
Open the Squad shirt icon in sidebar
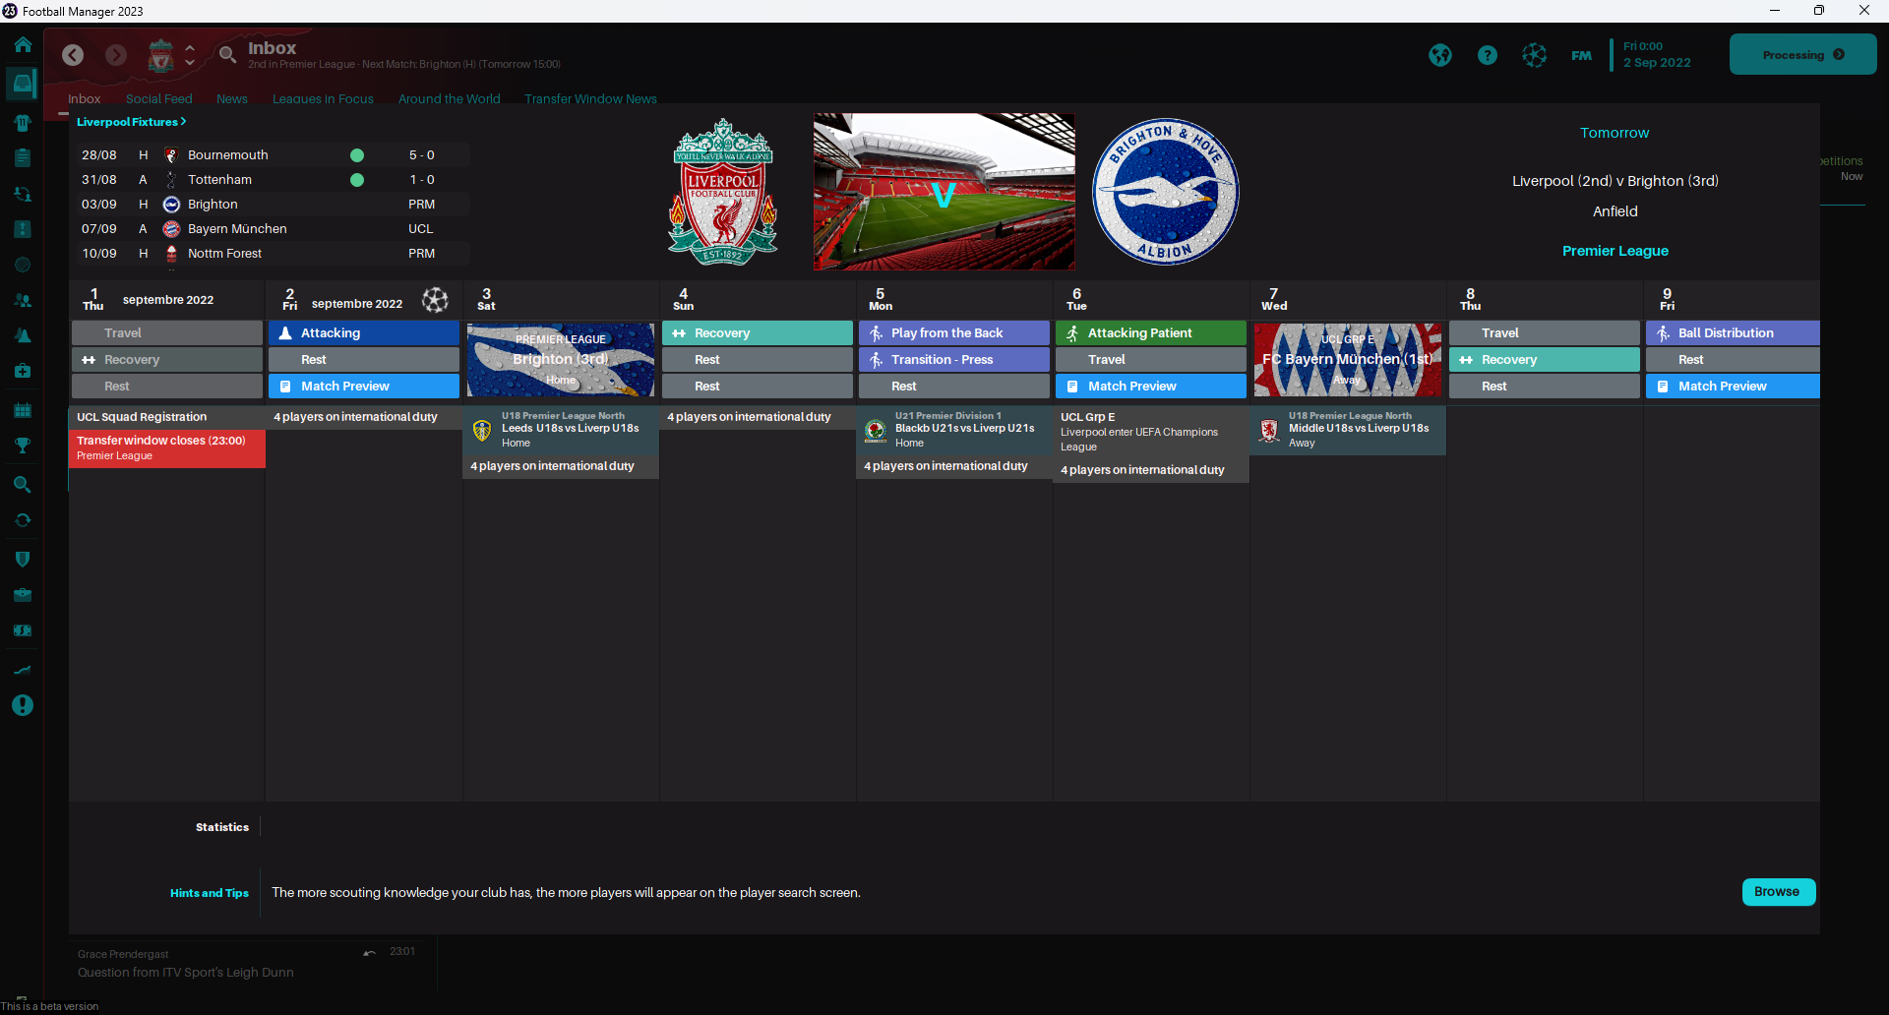pos(23,123)
